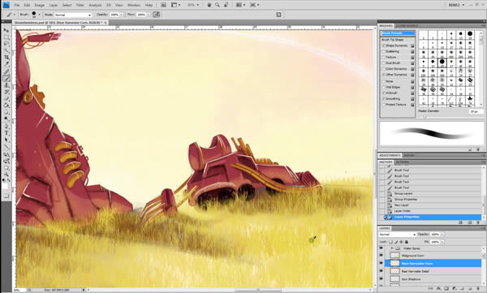Viewport: 487px width, 293px height.
Task: Hide the Midground Corn layer
Action: click(x=381, y=256)
